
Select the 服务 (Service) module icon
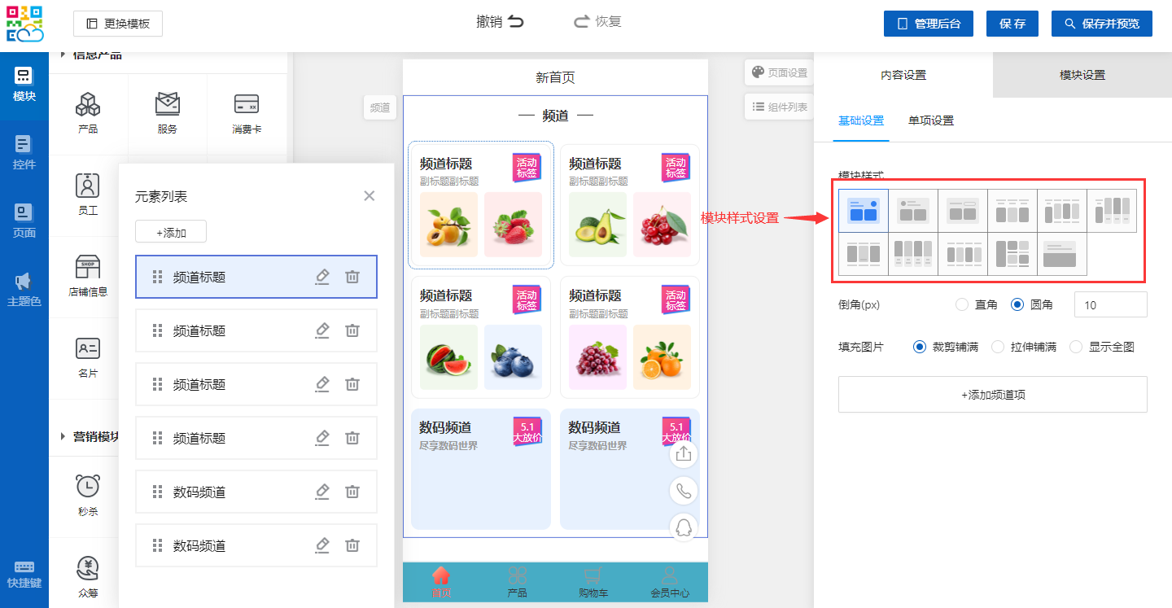pyautogui.click(x=167, y=105)
